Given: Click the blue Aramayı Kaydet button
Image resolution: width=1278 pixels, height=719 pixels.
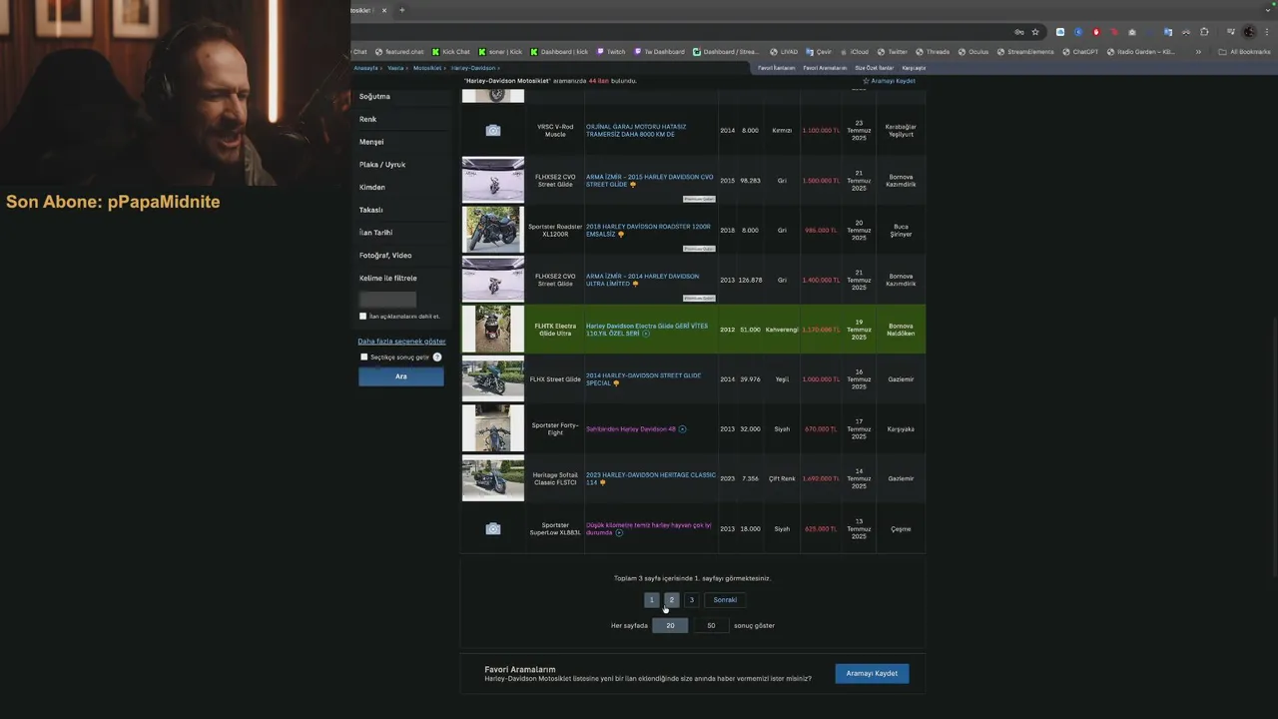Looking at the screenshot, I should [x=872, y=674].
